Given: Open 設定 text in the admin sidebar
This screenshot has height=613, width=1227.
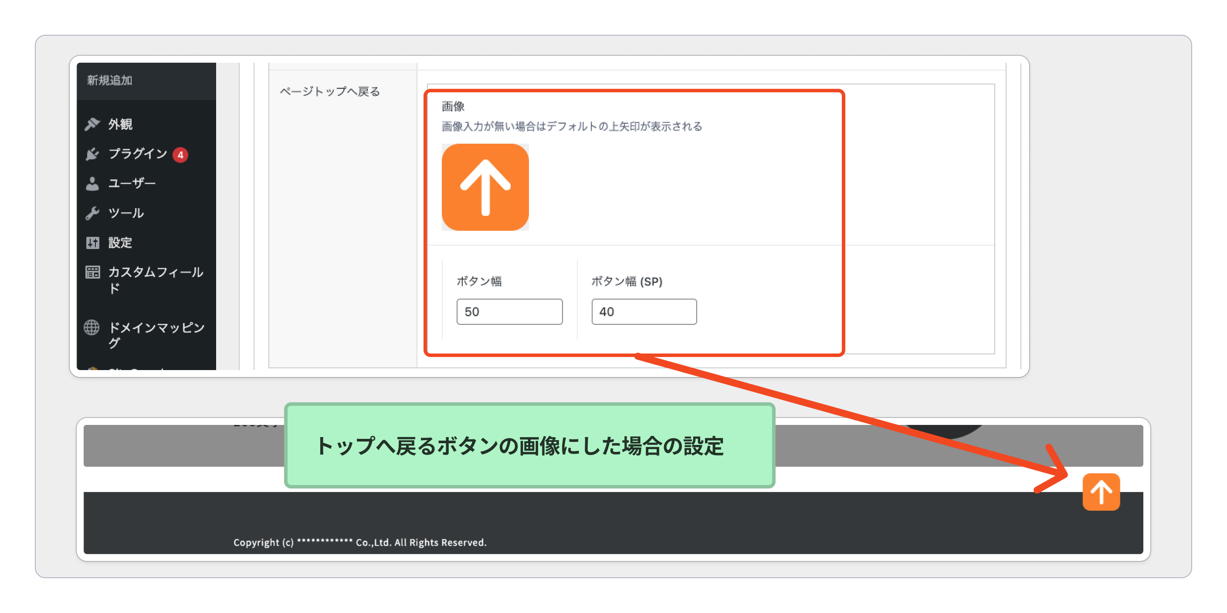Looking at the screenshot, I should click(120, 243).
